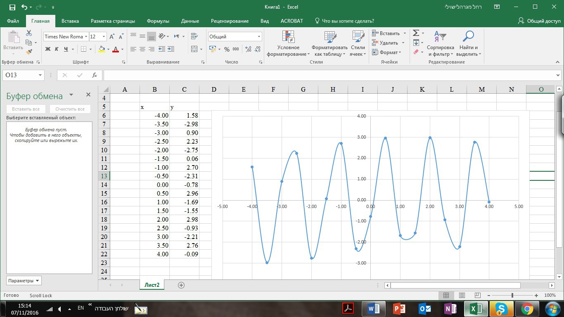Open Excel from the Windows taskbar
The height and width of the screenshot is (317, 564).
coord(476,308)
